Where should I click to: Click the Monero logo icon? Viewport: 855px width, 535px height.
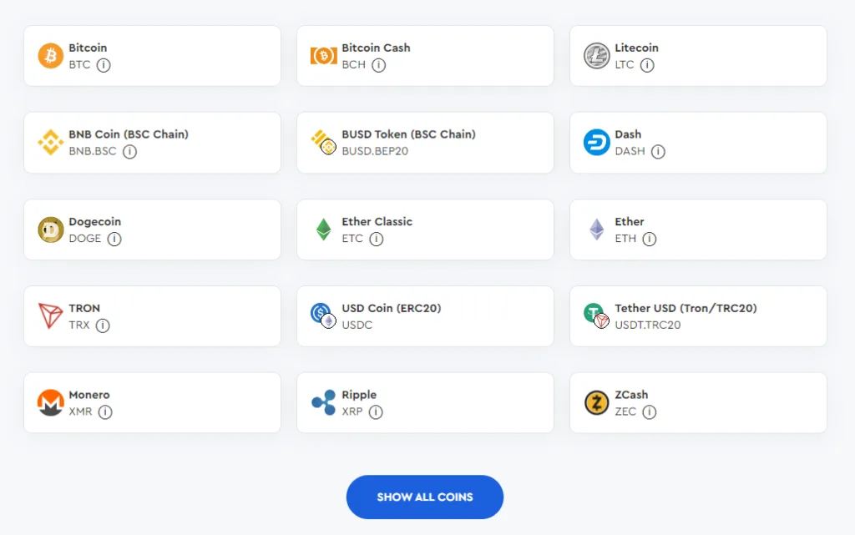click(x=51, y=402)
